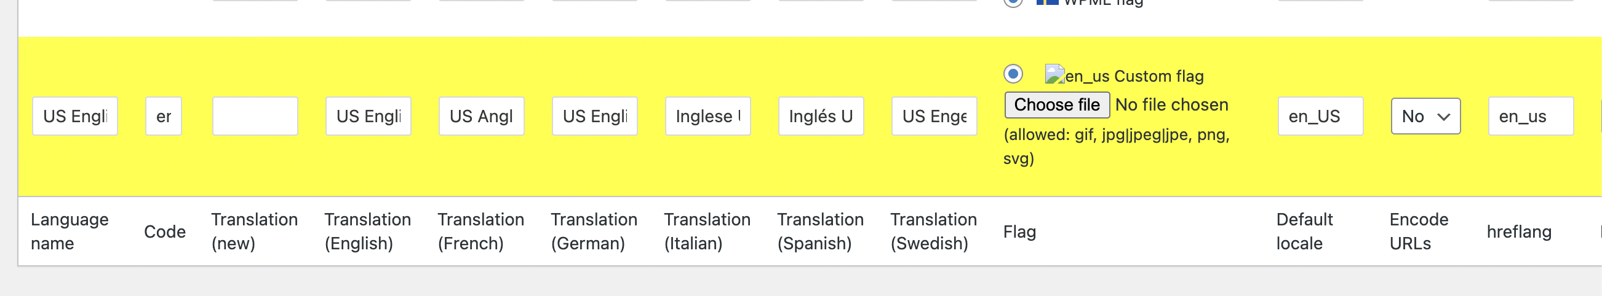Click the Choose file button
1602x296 pixels.
coord(1056,105)
